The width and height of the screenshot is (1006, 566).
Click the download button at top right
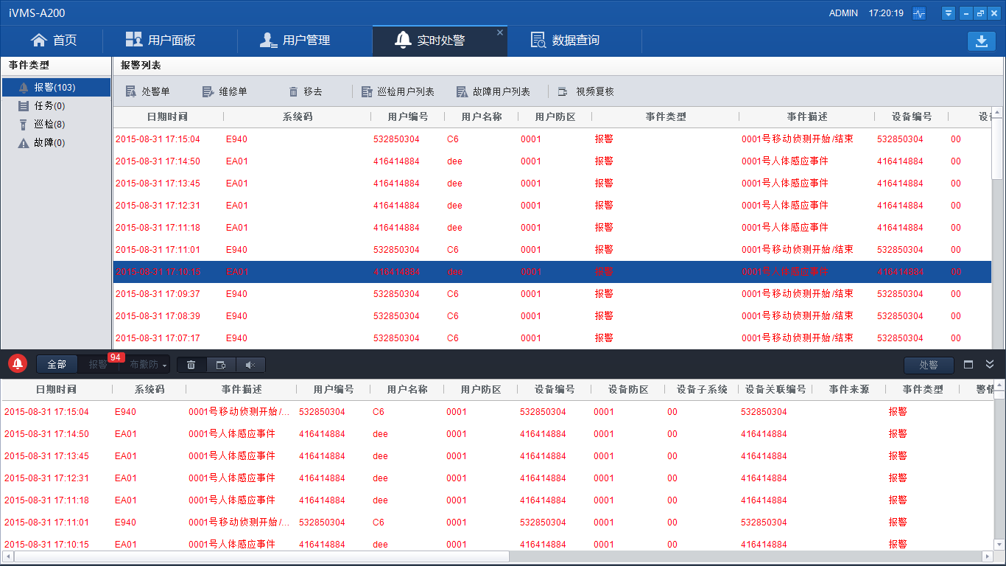tap(981, 41)
